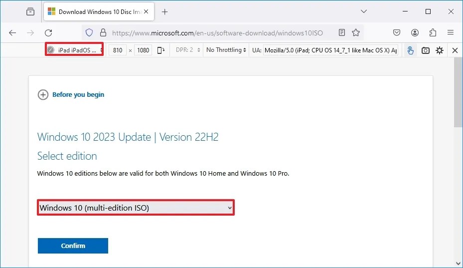This screenshot has height=268, width=463.
Task: Go back to previous page
Action: [12, 33]
